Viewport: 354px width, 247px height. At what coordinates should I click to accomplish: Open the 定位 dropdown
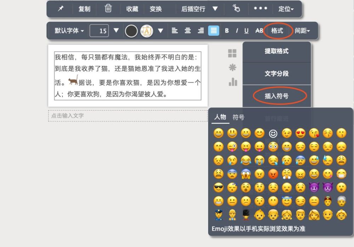click(286, 9)
